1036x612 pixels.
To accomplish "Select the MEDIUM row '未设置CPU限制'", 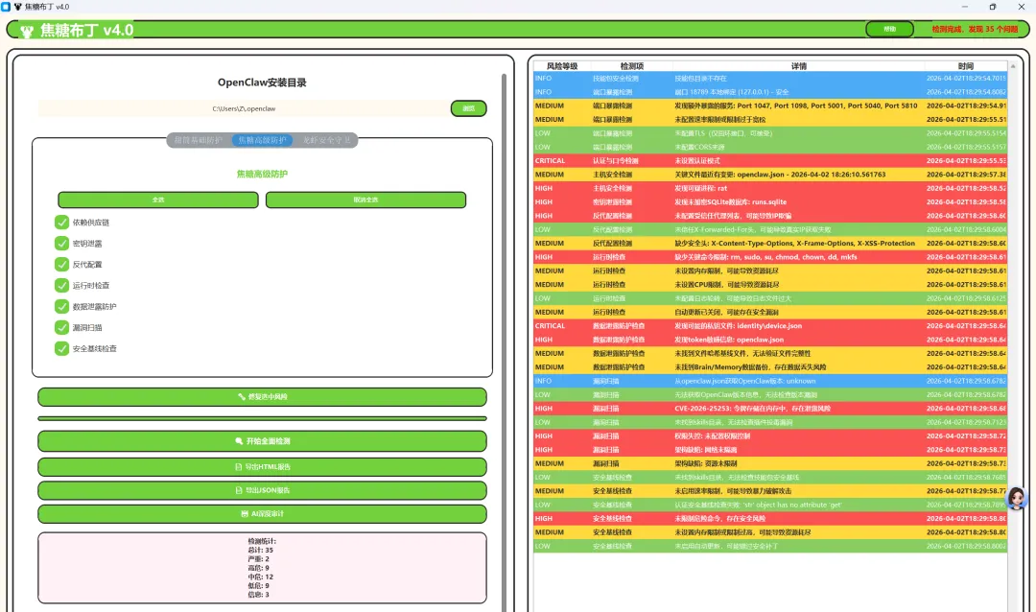I will (770, 284).
